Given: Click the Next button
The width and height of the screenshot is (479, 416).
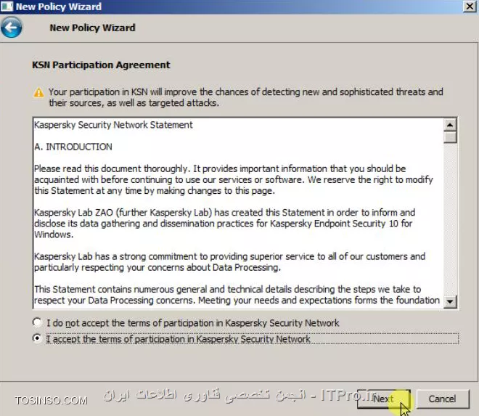Looking at the screenshot, I should pyautogui.click(x=384, y=399).
